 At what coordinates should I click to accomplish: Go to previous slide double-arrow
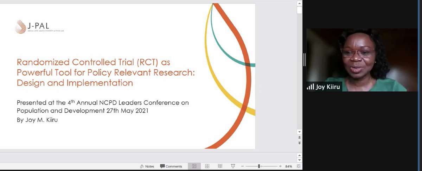(x=299, y=137)
